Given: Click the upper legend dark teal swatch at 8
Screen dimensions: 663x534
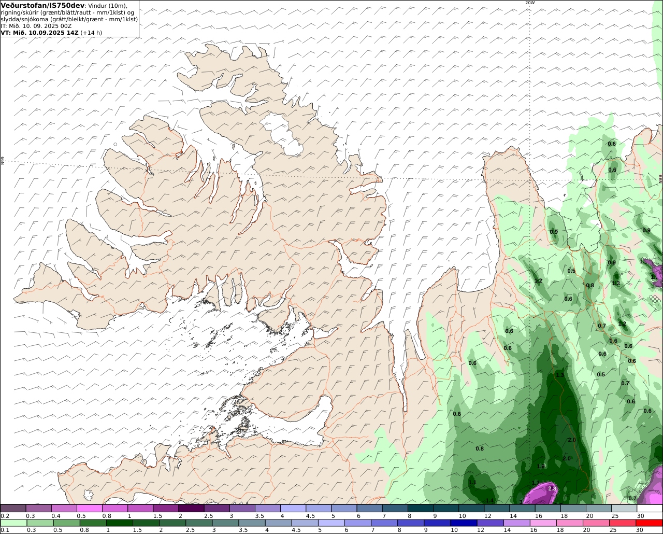Looking at the screenshot, I should (x=421, y=509).
